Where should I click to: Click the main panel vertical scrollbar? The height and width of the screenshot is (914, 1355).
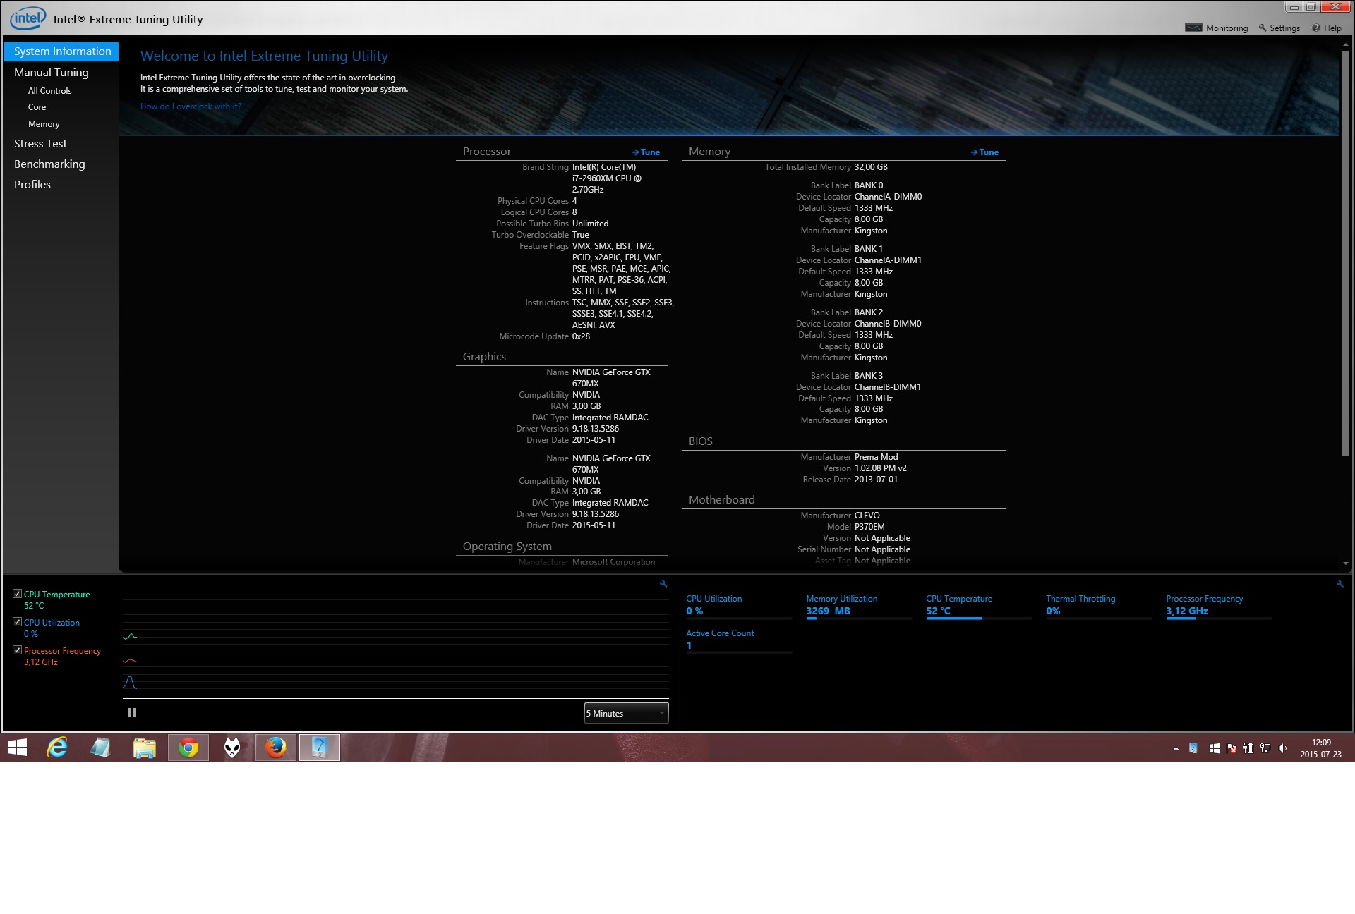tap(1345, 252)
